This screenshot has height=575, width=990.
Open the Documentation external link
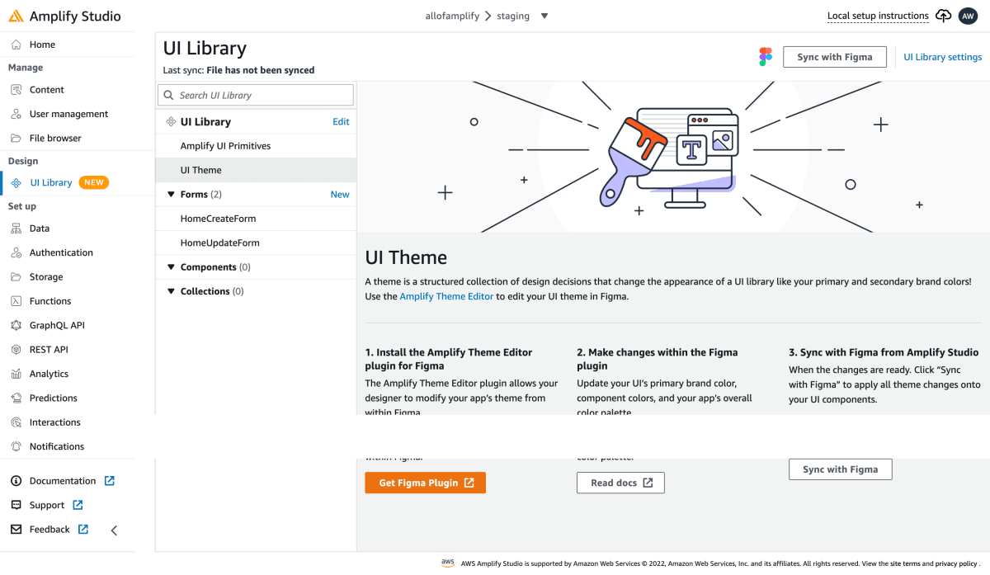[x=109, y=481]
